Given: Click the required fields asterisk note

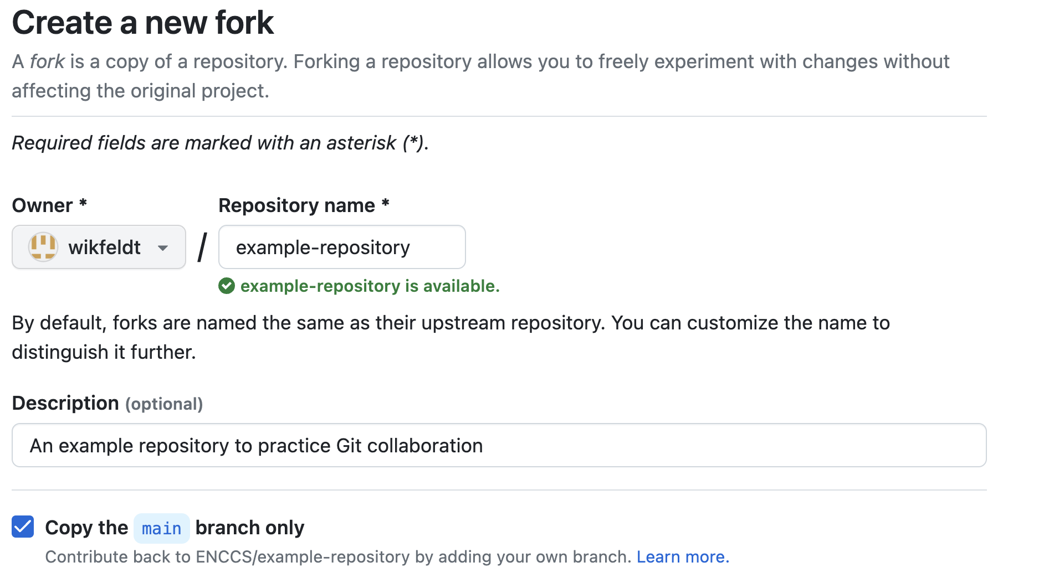Looking at the screenshot, I should click(x=221, y=143).
